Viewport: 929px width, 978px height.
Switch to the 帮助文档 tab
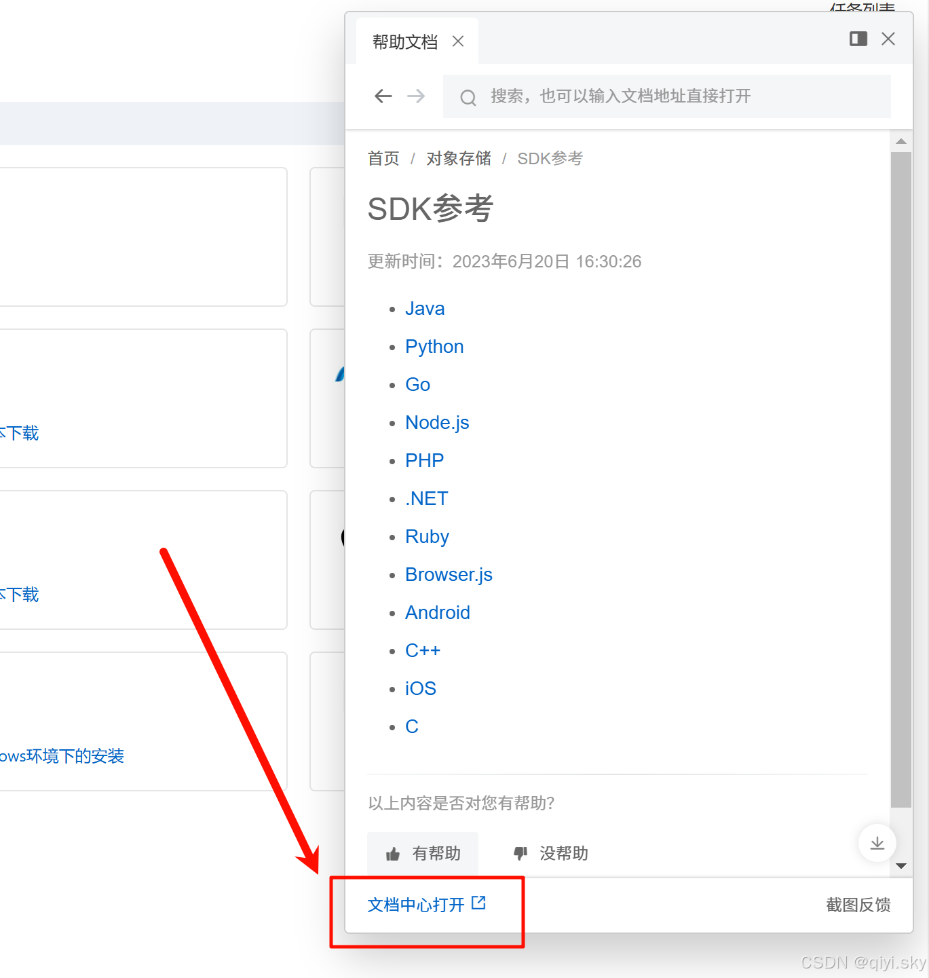(404, 41)
